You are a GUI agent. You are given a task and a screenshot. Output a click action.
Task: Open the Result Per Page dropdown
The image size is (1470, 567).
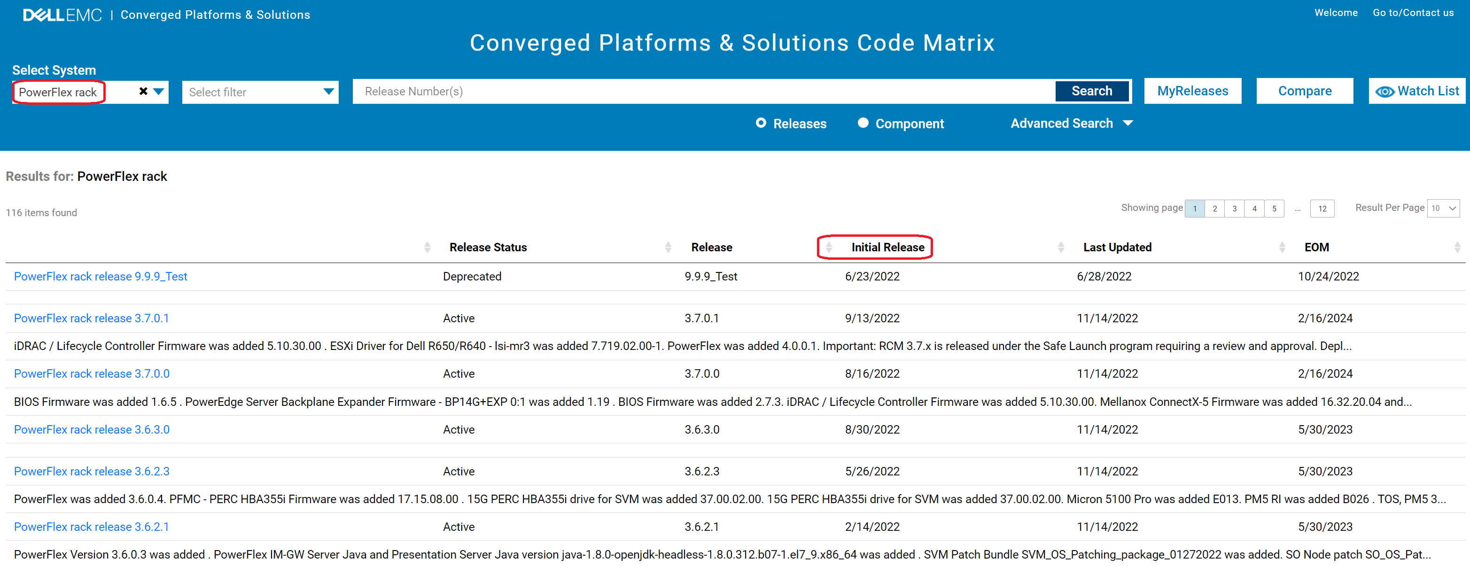pos(1443,208)
